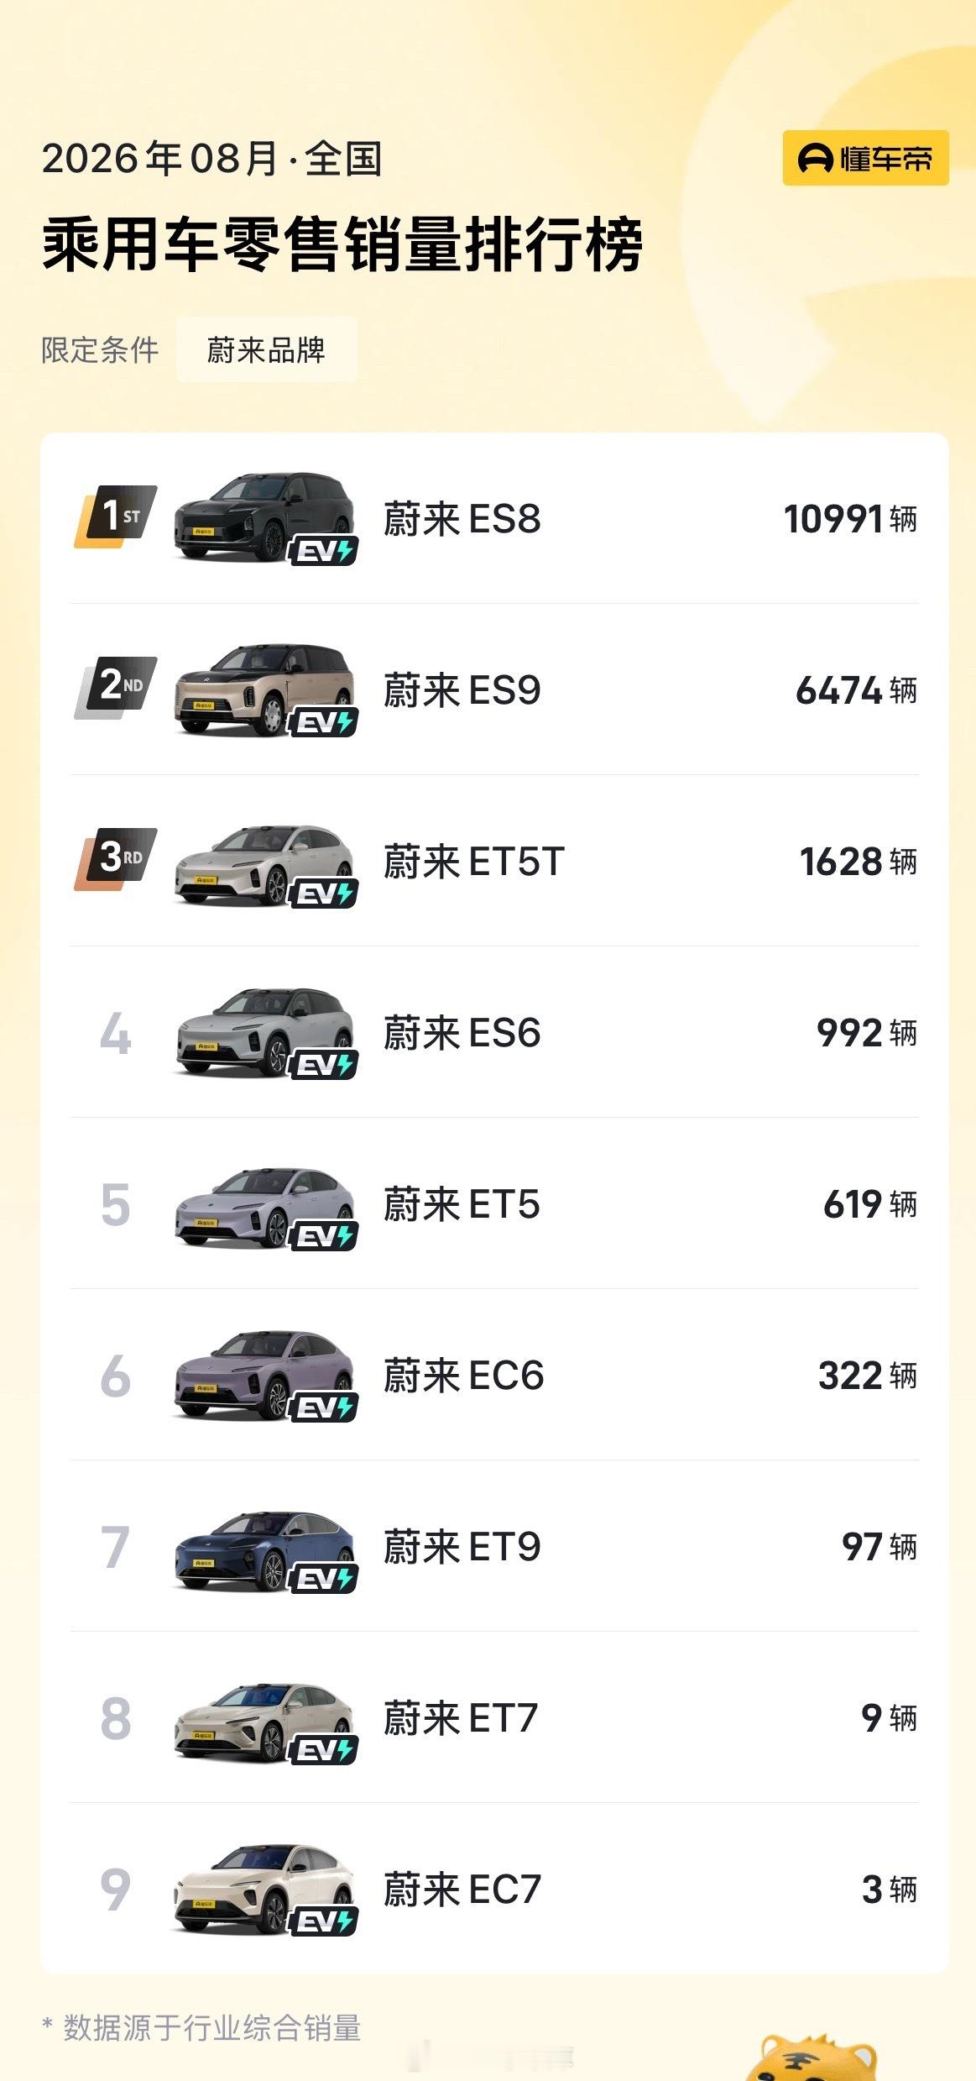Screen dimensions: 976x2081
Task: Click the 2026年08月·全国 date header
Action: [211, 159]
